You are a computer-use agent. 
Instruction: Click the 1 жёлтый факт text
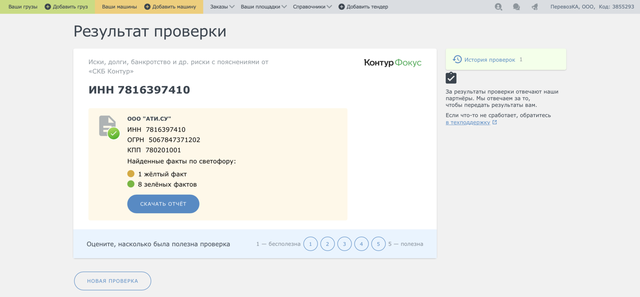click(x=162, y=174)
